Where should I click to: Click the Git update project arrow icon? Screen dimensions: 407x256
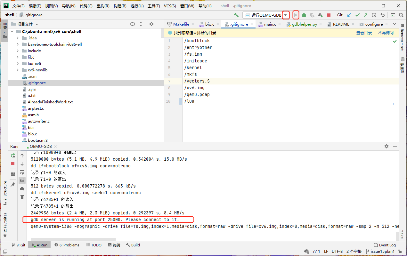tap(349, 15)
